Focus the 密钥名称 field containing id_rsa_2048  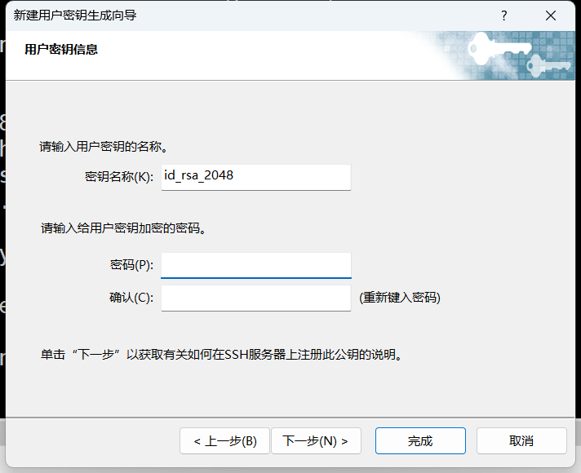coord(255,176)
